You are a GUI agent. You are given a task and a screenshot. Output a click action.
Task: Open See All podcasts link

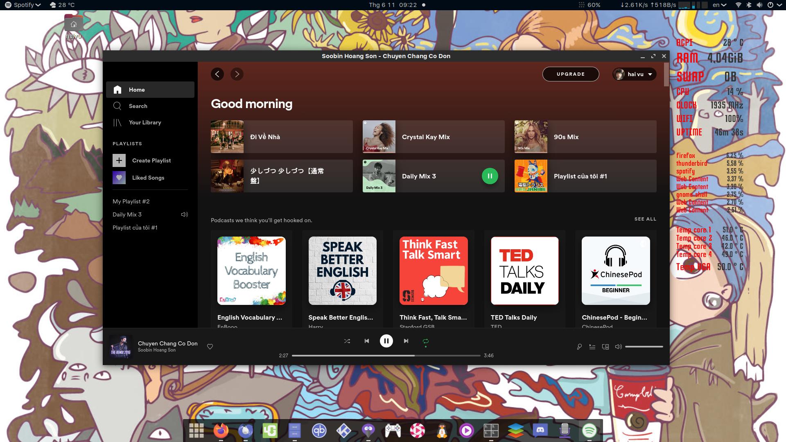(645, 219)
